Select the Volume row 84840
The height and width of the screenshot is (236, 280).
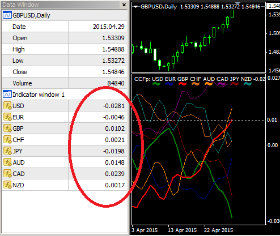click(64, 83)
